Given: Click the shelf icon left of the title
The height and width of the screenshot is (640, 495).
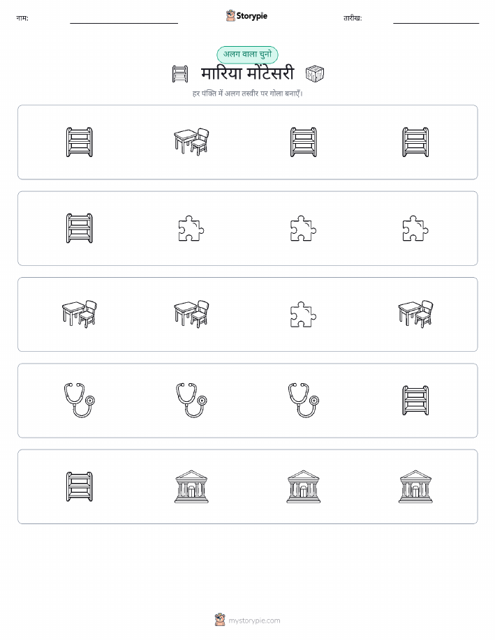Looking at the screenshot, I should tap(180, 74).
